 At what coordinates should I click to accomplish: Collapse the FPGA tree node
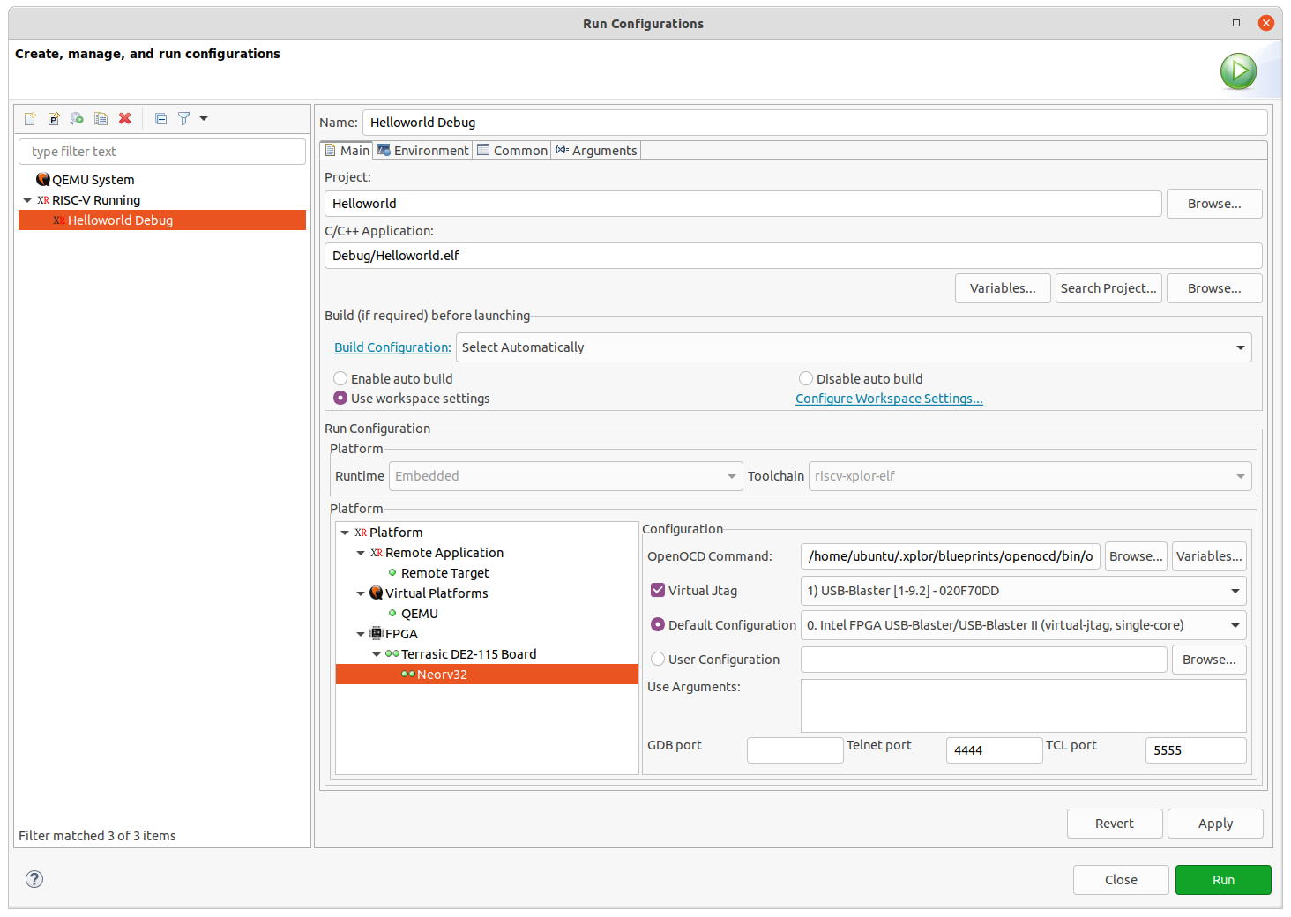click(361, 634)
